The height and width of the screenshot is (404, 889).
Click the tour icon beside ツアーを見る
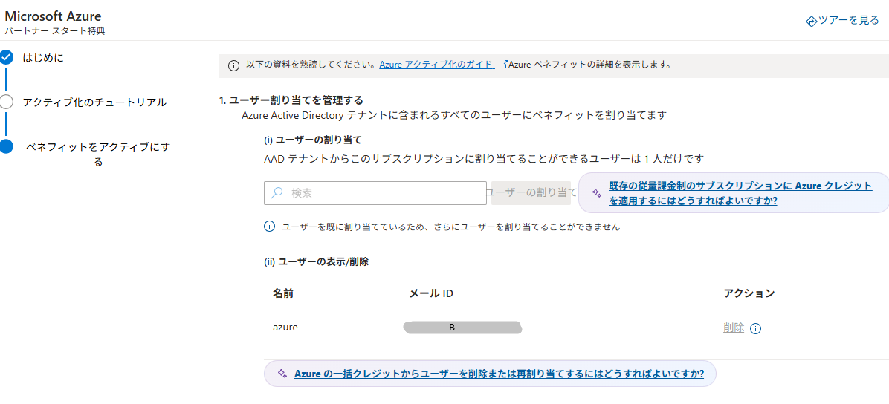pyautogui.click(x=812, y=21)
